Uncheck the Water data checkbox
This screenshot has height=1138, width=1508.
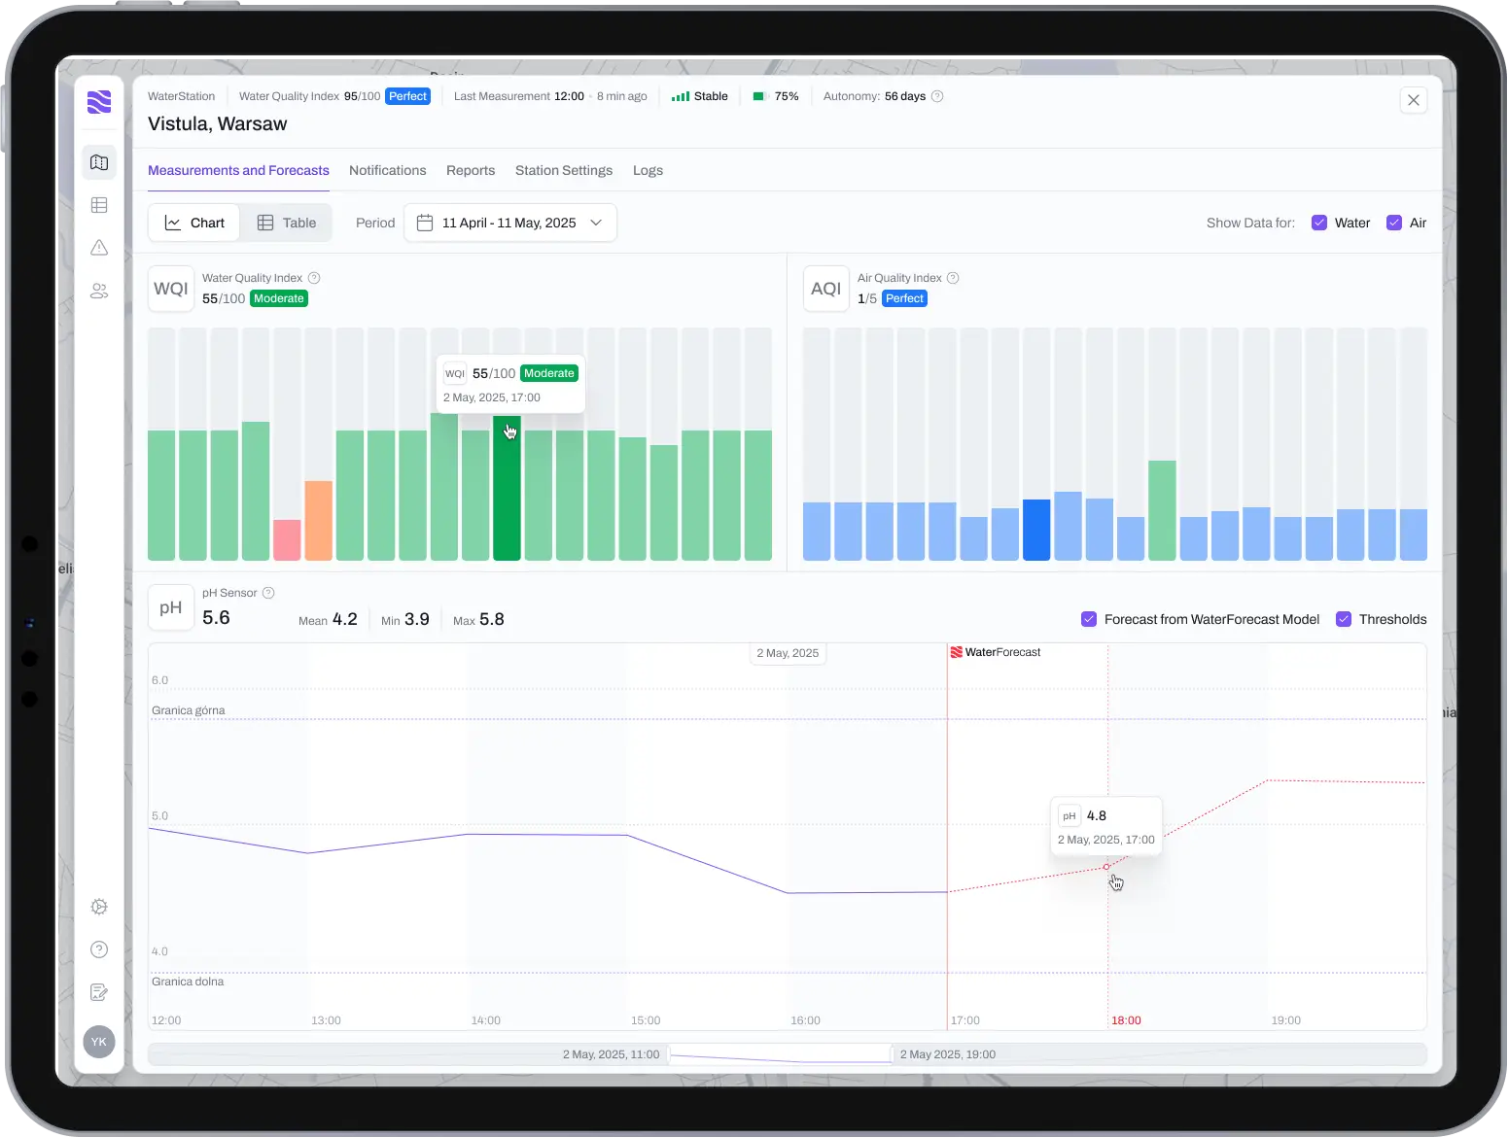coord(1319,223)
